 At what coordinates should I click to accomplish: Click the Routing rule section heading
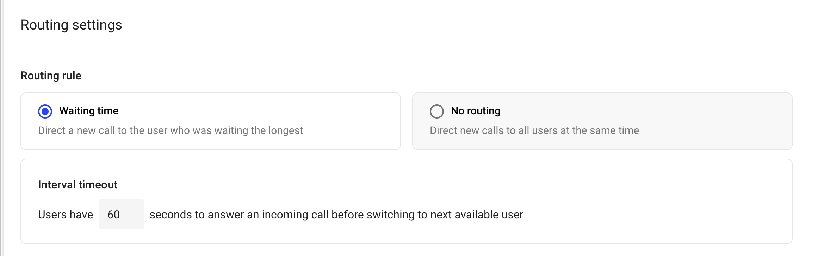point(51,76)
